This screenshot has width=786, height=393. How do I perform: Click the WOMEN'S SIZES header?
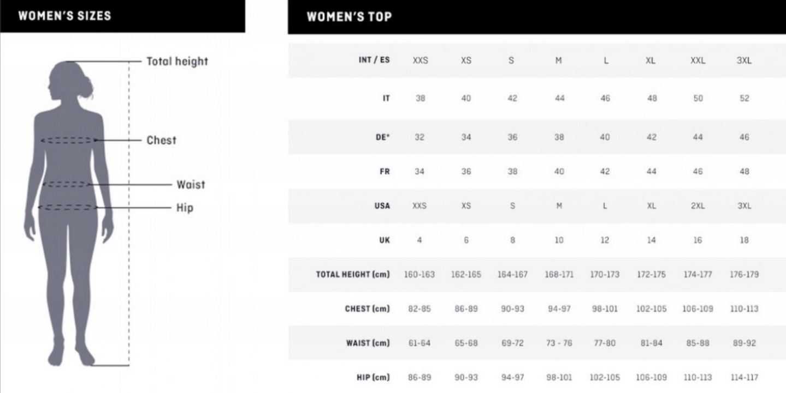(x=65, y=15)
